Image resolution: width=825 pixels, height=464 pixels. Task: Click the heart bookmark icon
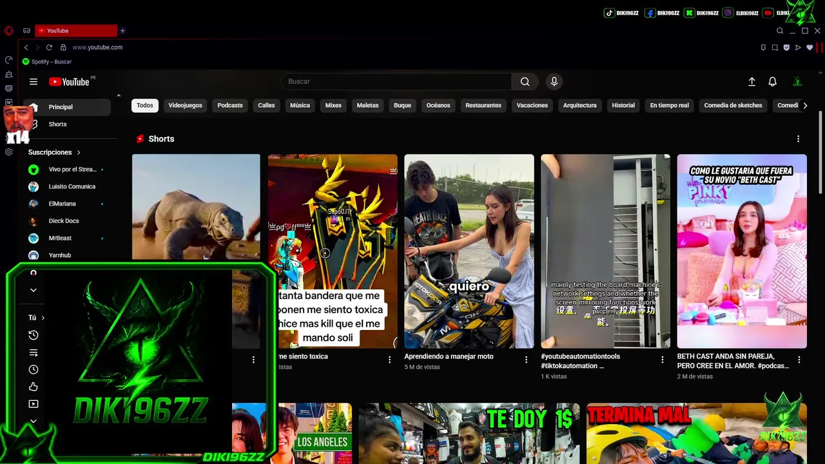pos(810,47)
